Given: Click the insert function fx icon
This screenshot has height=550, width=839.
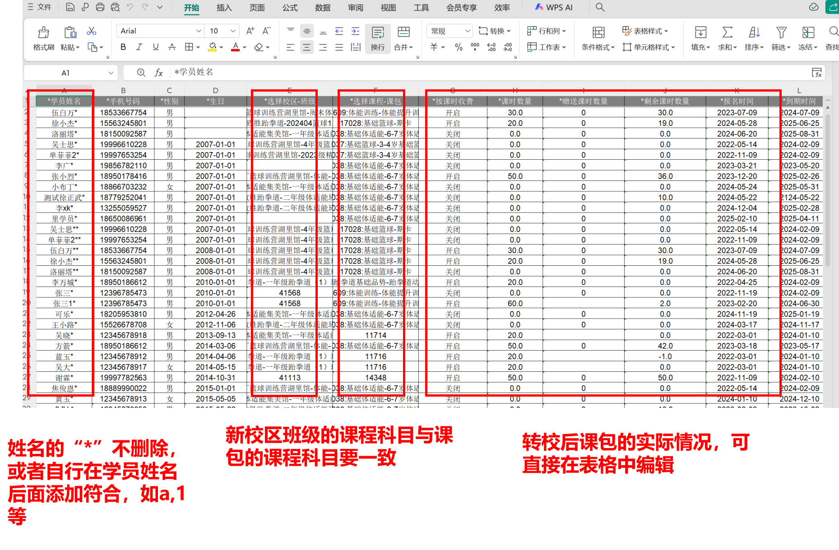Looking at the screenshot, I should [x=158, y=73].
